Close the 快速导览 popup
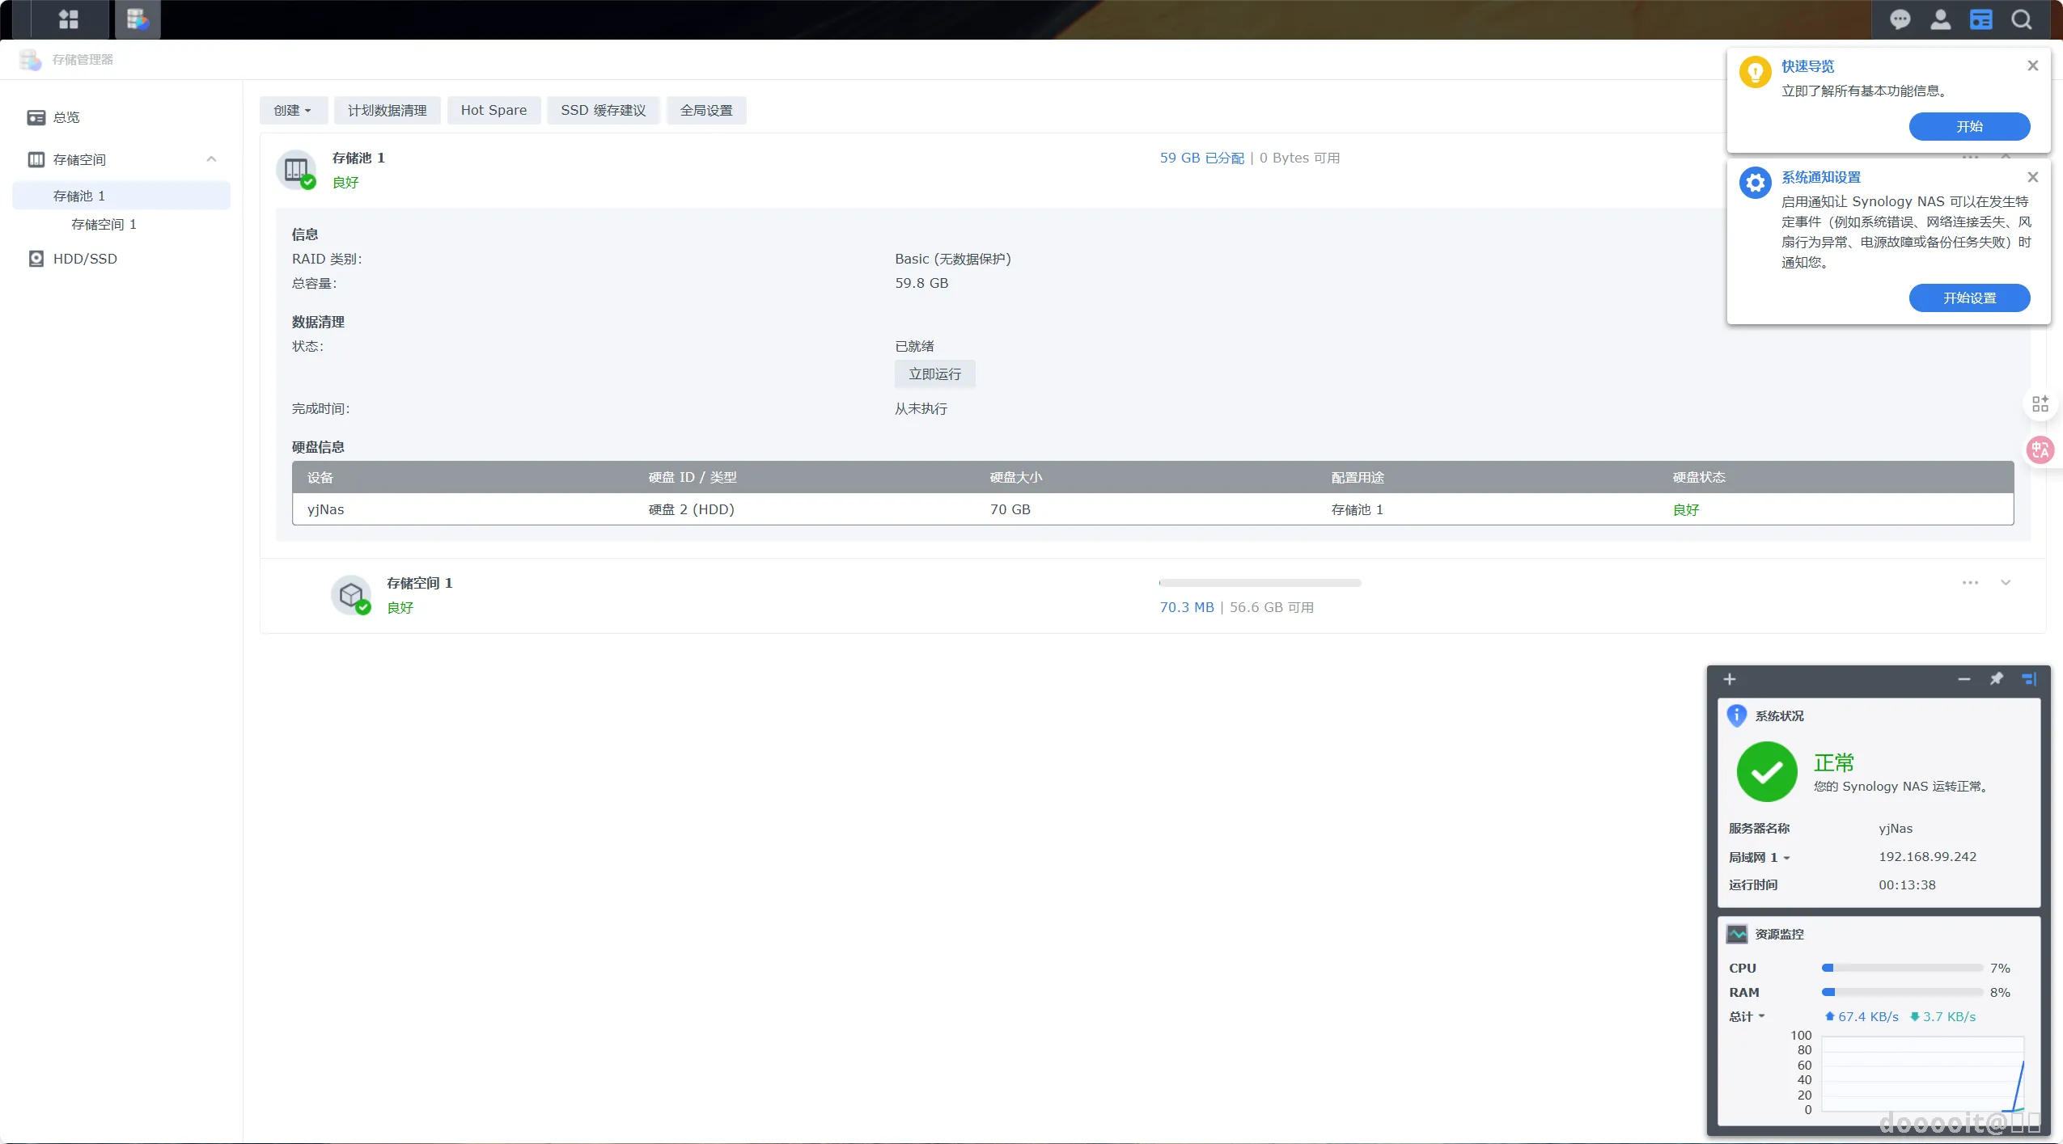 [2032, 66]
